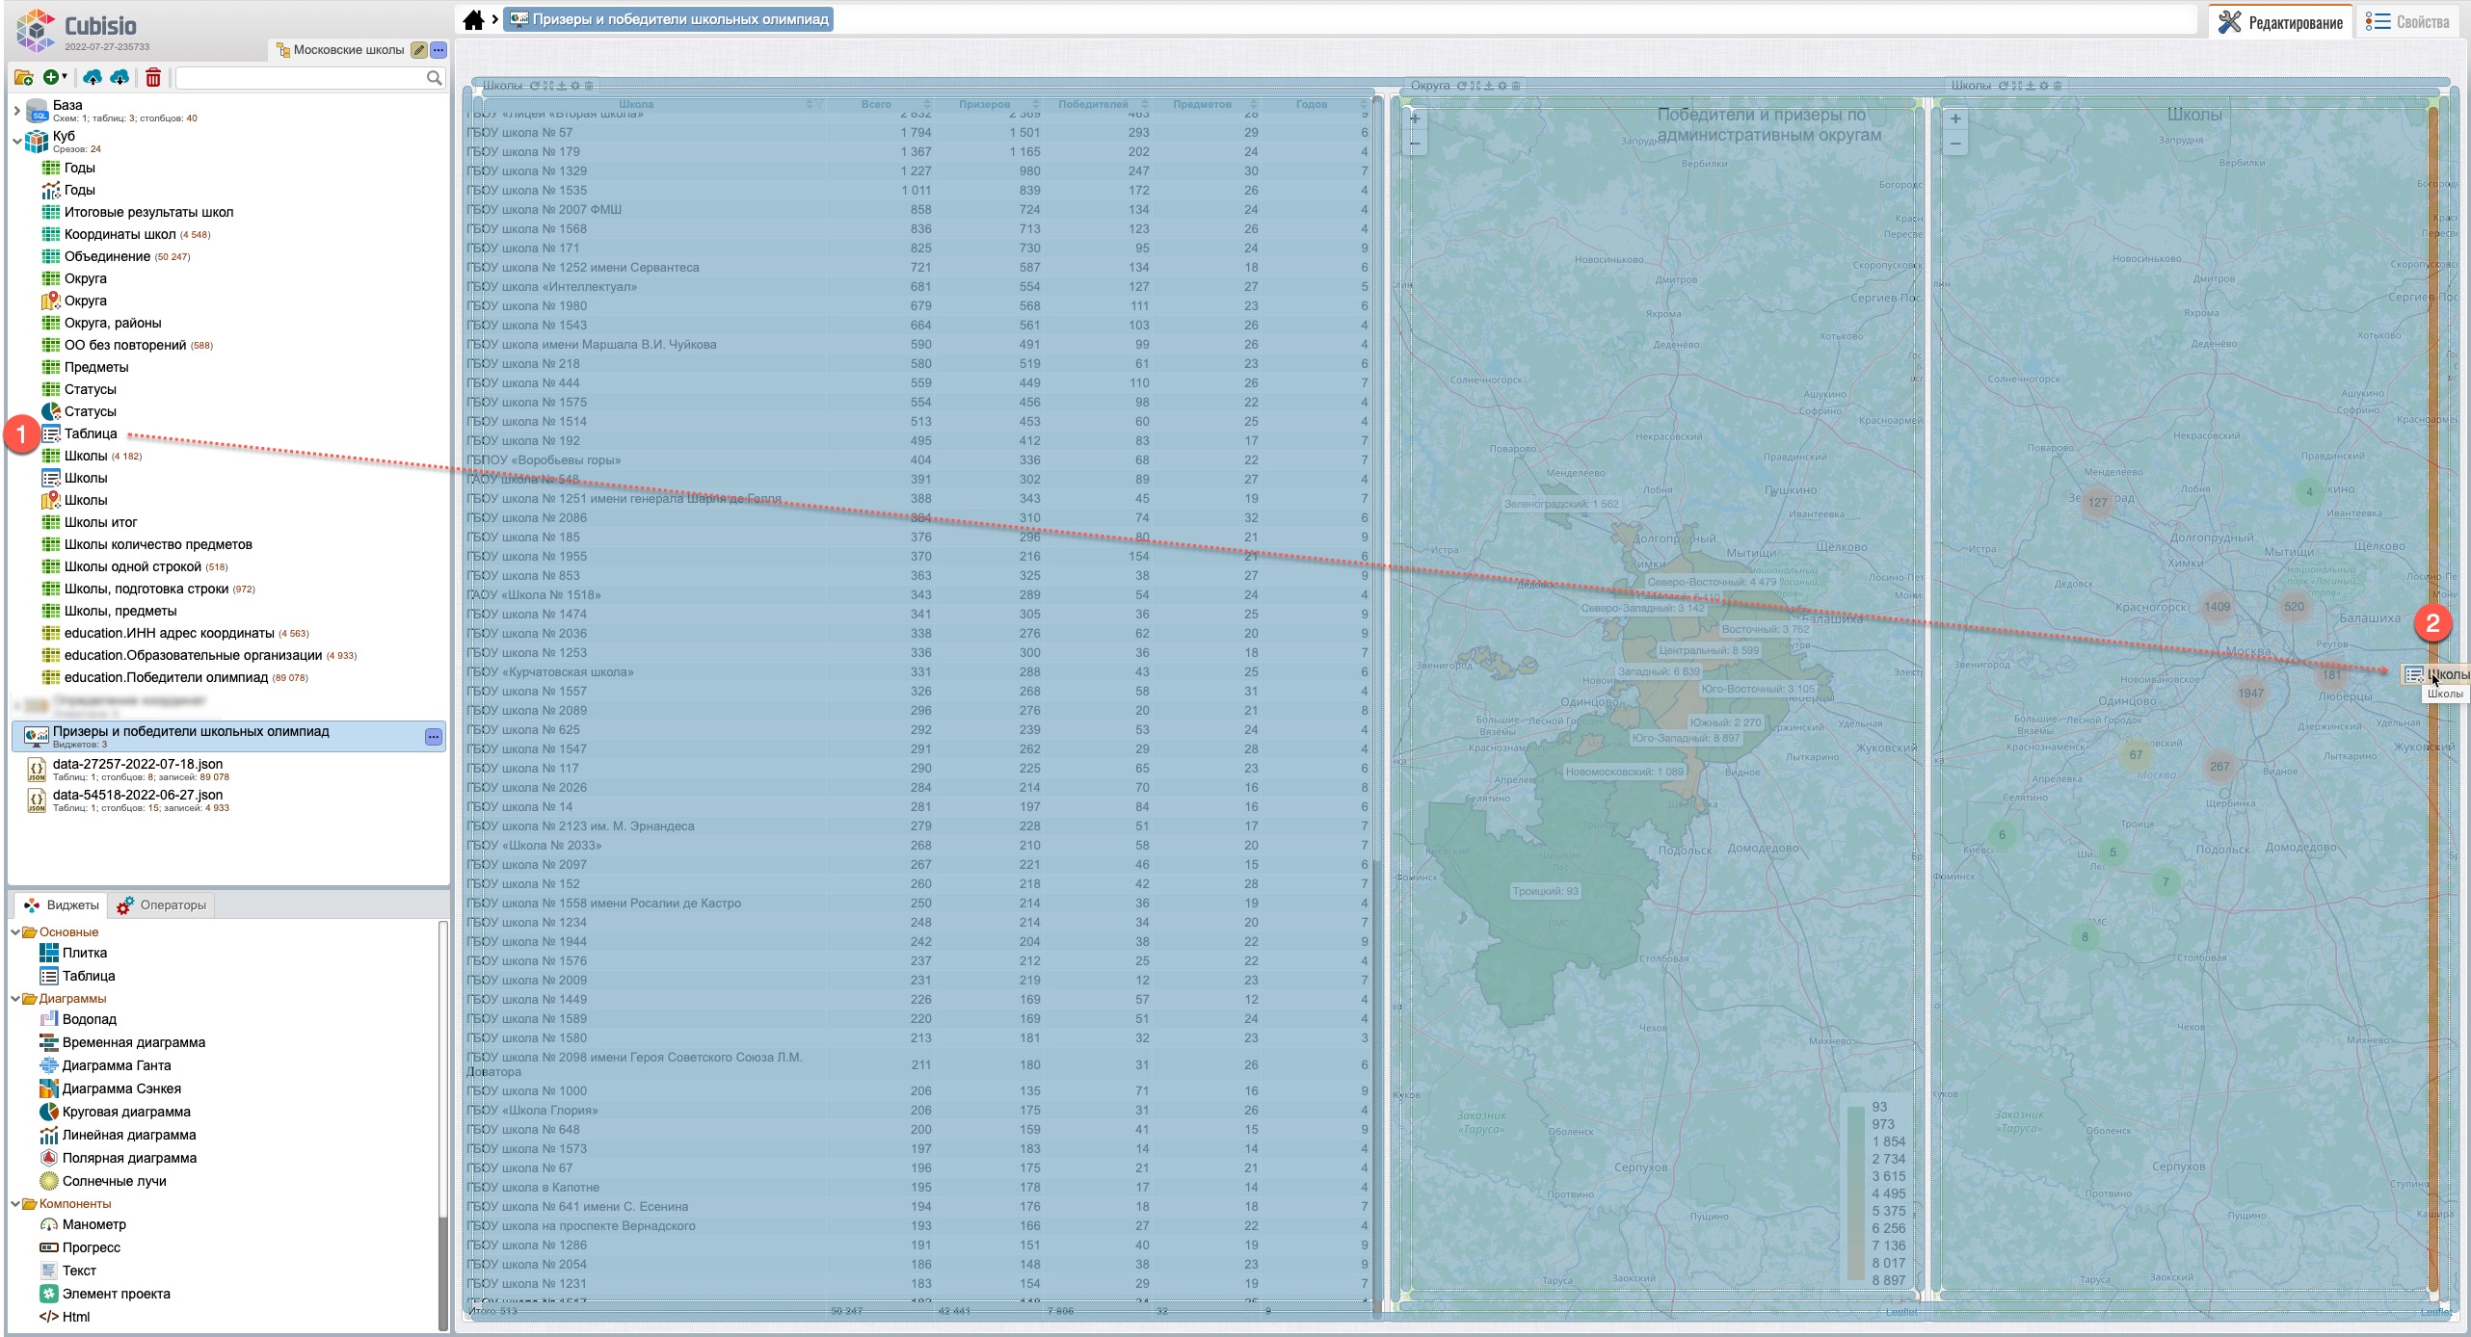Open the green plus add dropdown
This screenshot has width=2471, height=1337.
coord(55,77)
